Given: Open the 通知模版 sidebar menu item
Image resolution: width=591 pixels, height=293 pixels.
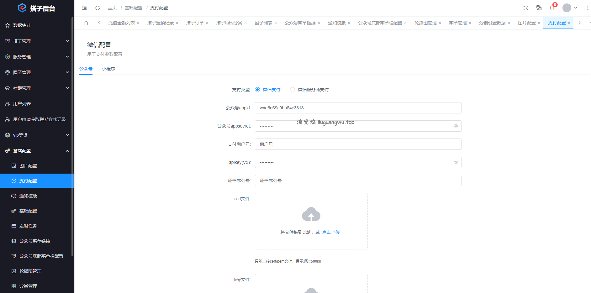Looking at the screenshot, I should click(x=28, y=196).
